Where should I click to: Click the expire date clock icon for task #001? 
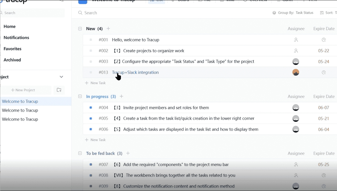pos(324,40)
